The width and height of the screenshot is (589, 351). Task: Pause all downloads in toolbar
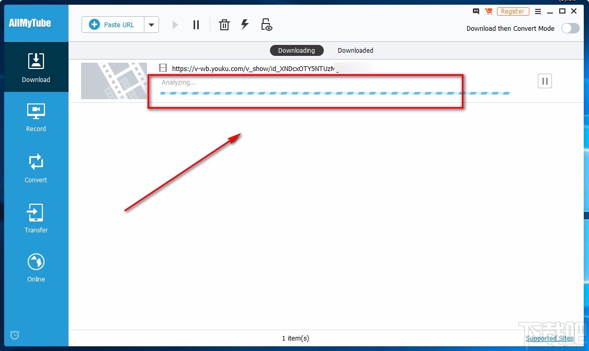point(196,25)
